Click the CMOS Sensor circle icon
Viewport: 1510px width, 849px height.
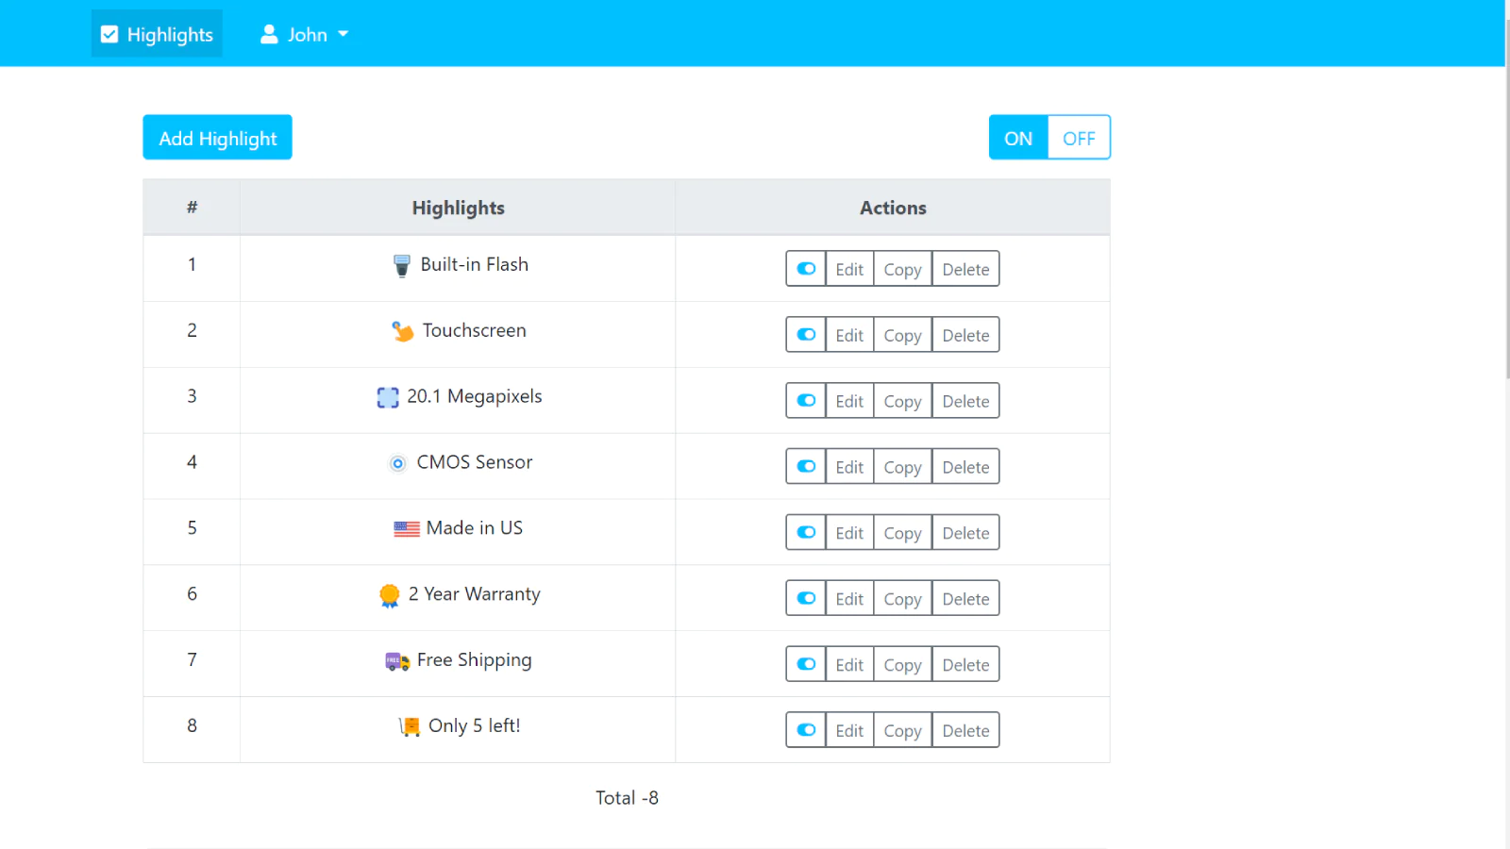click(398, 463)
